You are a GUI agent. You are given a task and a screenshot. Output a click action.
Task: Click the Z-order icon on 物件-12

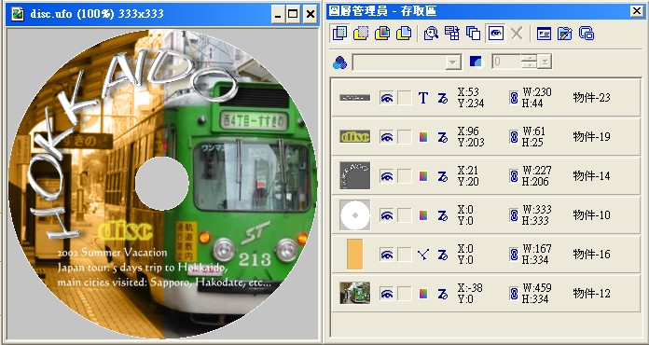click(x=443, y=294)
